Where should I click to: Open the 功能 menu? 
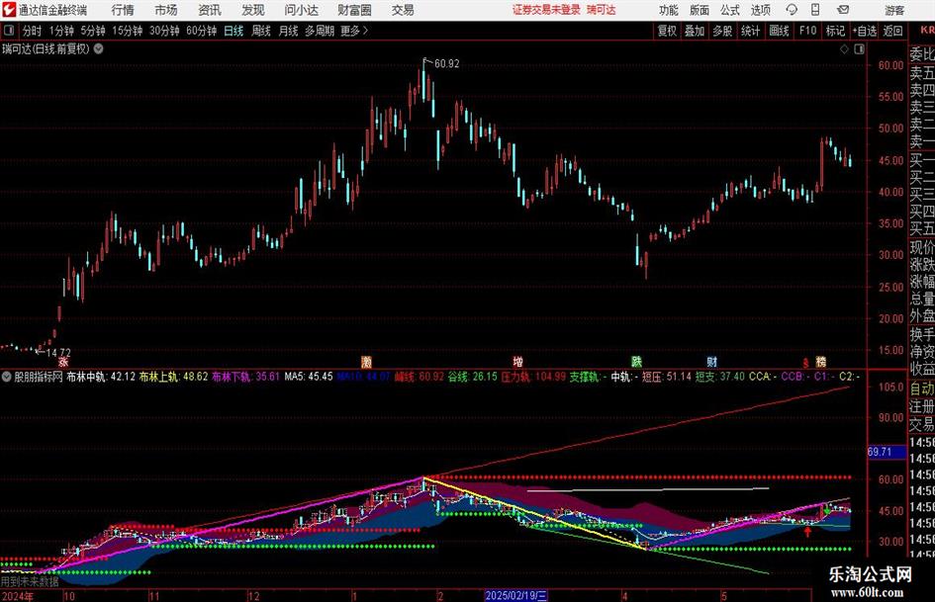point(669,10)
